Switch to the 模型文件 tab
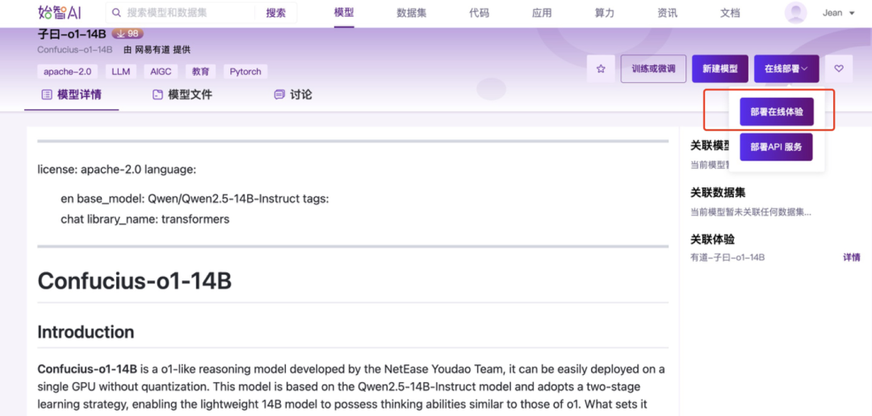The height and width of the screenshot is (416, 872). (182, 95)
